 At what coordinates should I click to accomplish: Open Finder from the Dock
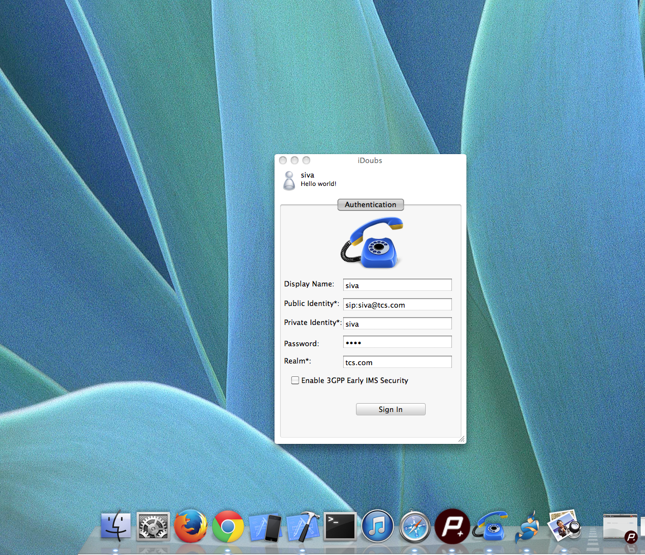point(115,525)
